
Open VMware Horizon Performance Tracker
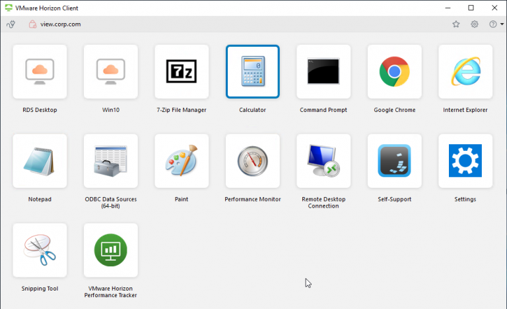pyautogui.click(x=111, y=250)
